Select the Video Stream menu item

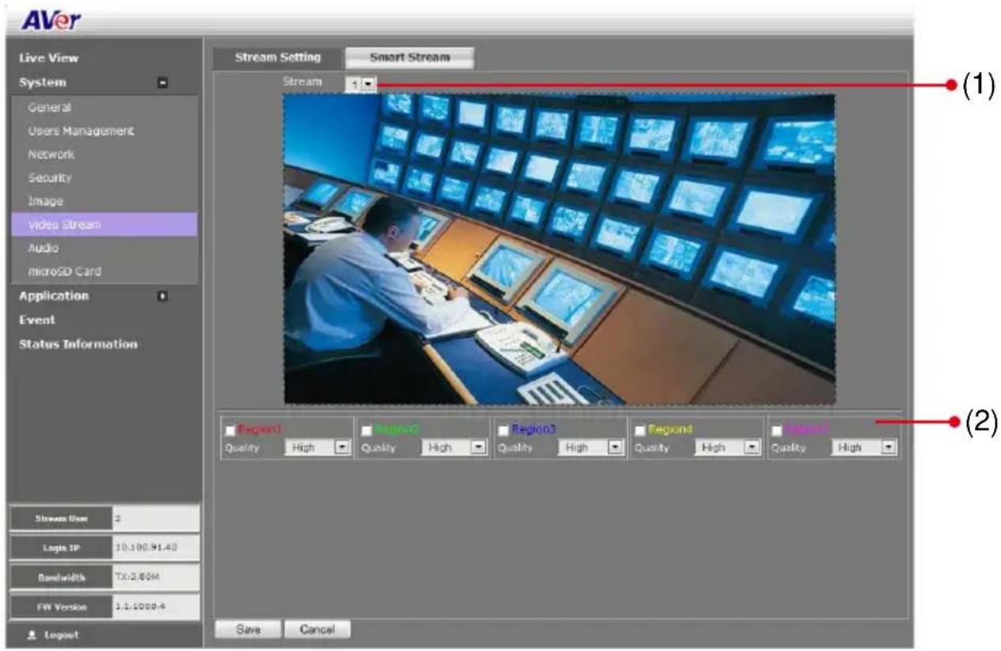tap(104, 225)
